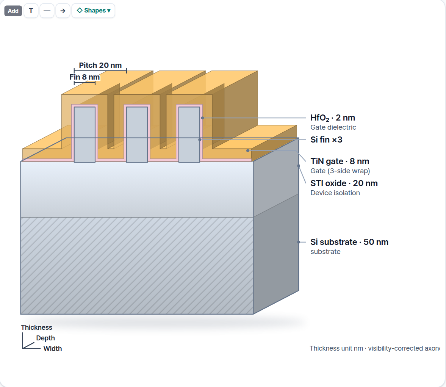Click the 'HfO₂ · 2 nm' layer label
This screenshot has height=387, width=446.
(x=332, y=118)
